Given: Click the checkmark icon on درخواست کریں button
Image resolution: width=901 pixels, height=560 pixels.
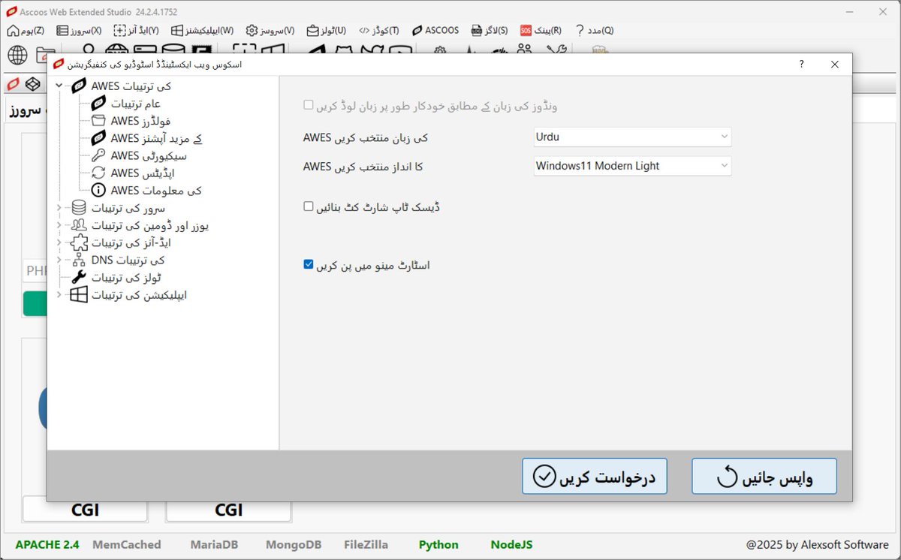Looking at the screenshot, I should click(x=544, y=477).
